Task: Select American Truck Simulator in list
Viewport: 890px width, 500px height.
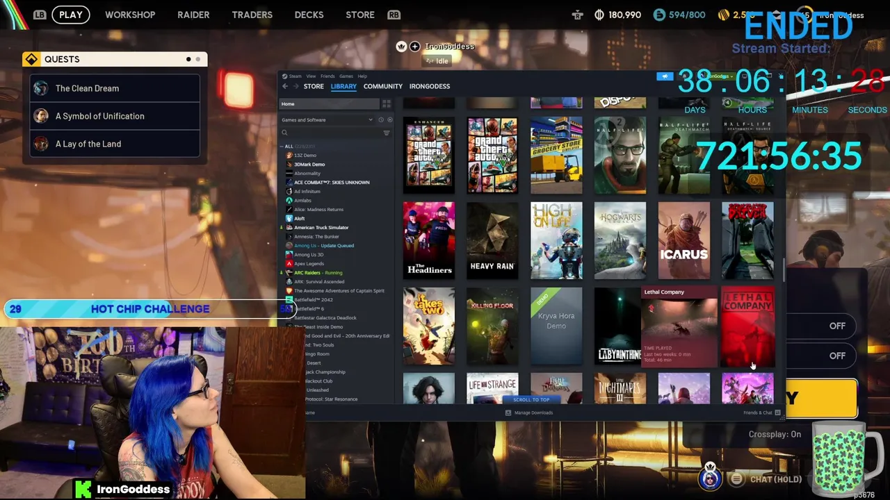Action: (321, 227)
